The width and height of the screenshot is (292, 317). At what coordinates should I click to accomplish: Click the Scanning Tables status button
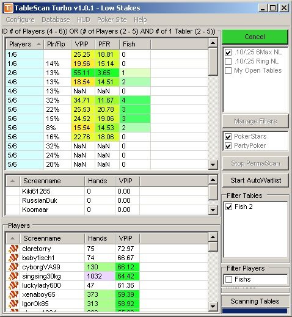[255, 301]
